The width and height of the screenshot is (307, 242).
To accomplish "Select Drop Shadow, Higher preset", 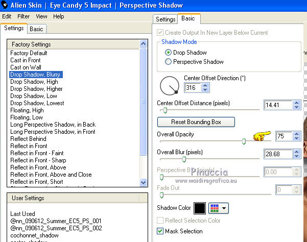I will click(x=36, y=89).
